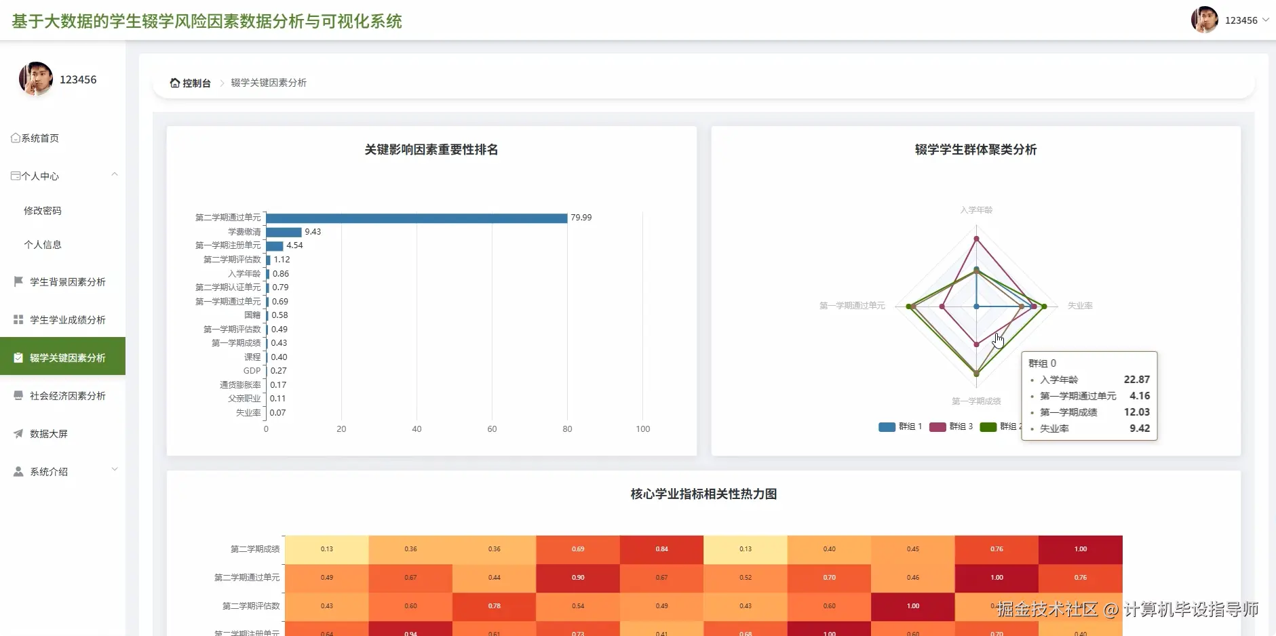Toggle the 群组 3 legend series
This screenshot has height=636, width=1276.
point(951,426)
